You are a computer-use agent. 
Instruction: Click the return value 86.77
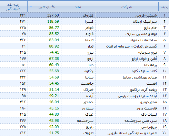pyautogui.click(x=54, y=28)
